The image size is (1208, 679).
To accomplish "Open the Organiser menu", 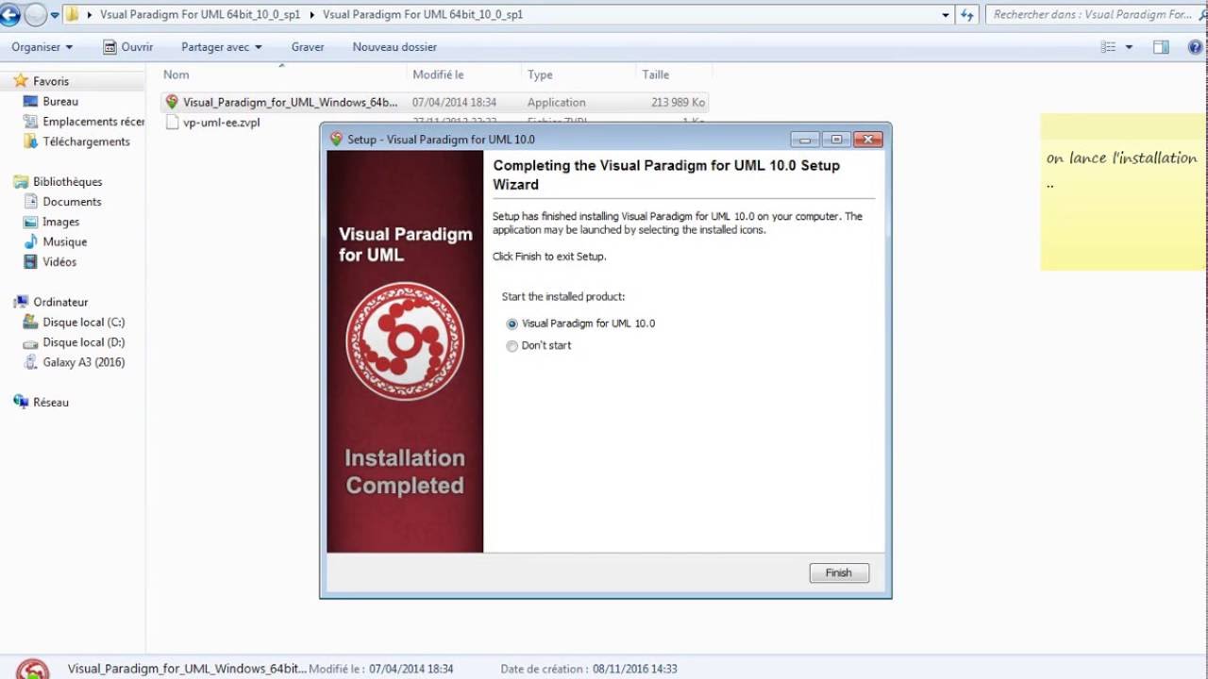I will (42, 46).
